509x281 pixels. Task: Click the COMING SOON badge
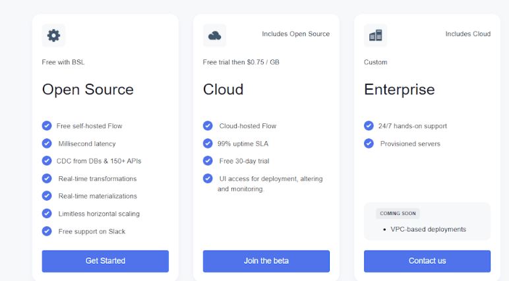[x=398, y=214]
